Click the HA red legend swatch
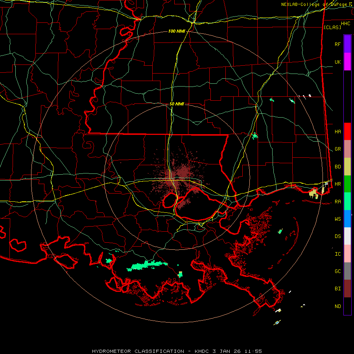Screen dimensions: 354x354 [347, 131]
